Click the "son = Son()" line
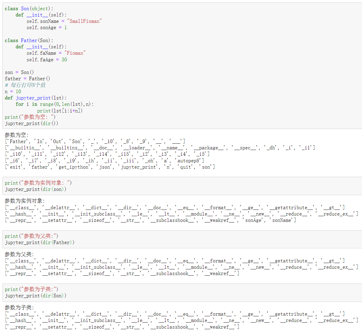The height and width of the screenshot is (334, 362). tap(19, 72)
